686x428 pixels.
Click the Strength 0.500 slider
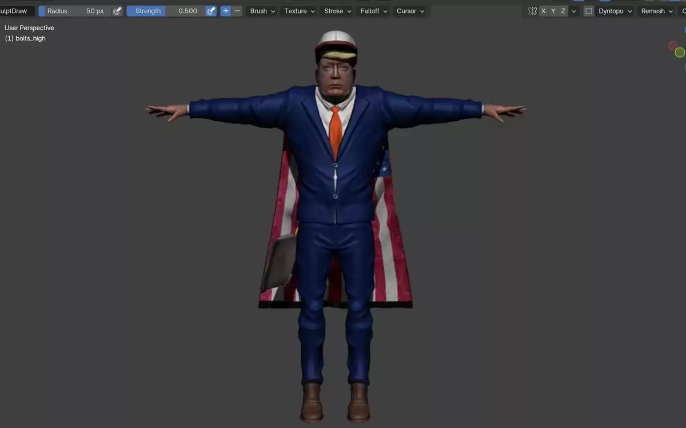click(x=165, y=11)
